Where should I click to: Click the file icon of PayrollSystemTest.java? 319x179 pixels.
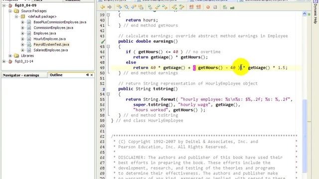[29, 44]
